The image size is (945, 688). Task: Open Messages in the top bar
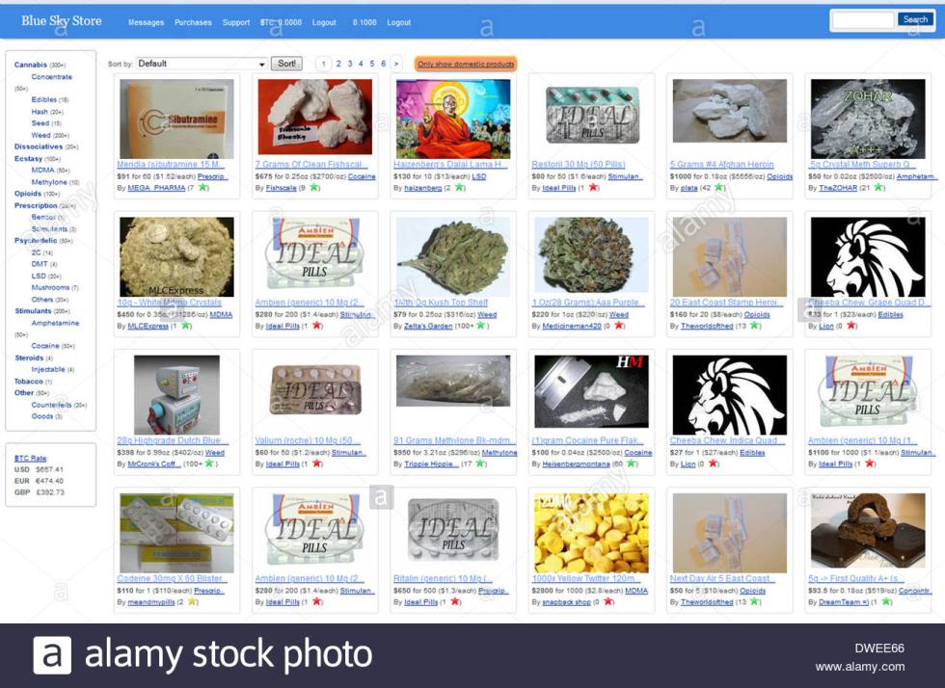coord(146,22)
